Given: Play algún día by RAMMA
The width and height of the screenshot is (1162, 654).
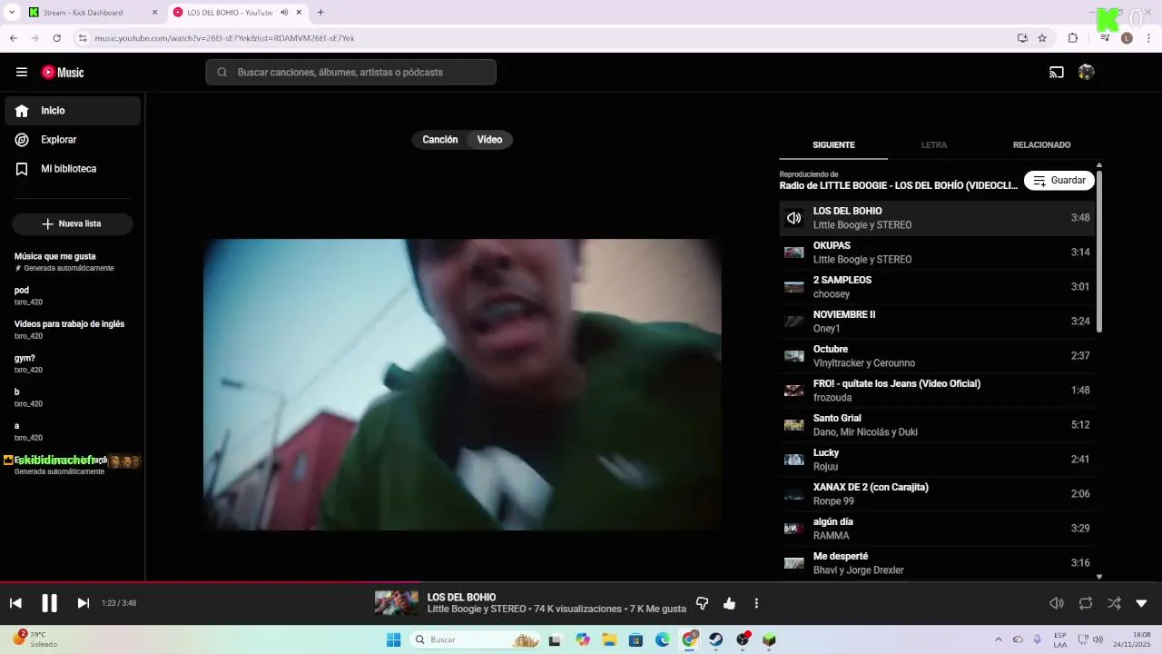Looking at the screenshot, I should point(937,529).
